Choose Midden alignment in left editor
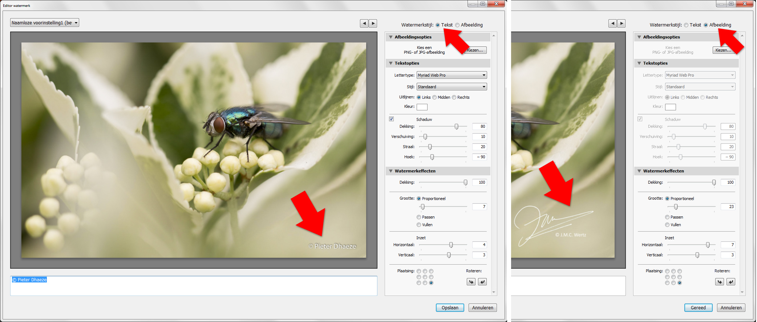 coord(434,97)
